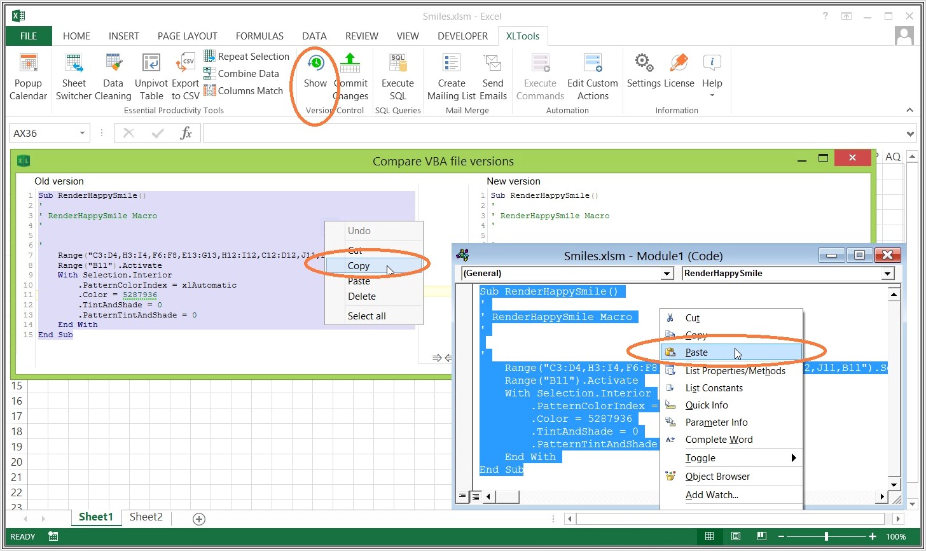Run the Unpivot Table tool
926x551 pixels.
[x=151, y=77]
